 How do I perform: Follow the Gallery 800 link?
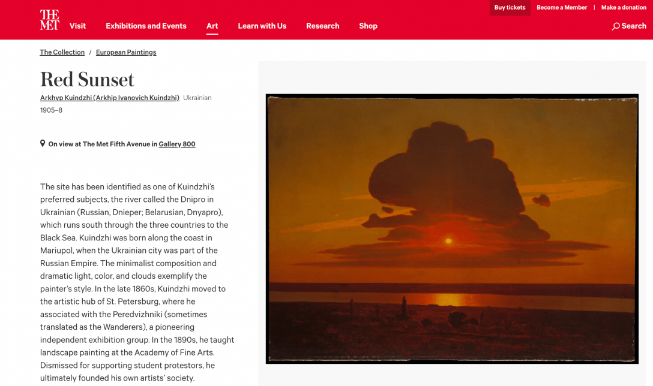177,144
